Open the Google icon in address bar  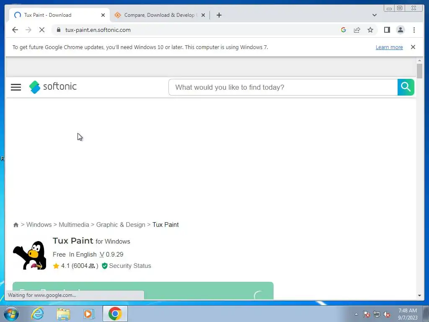pyautogui.click(x=344, y=30)
